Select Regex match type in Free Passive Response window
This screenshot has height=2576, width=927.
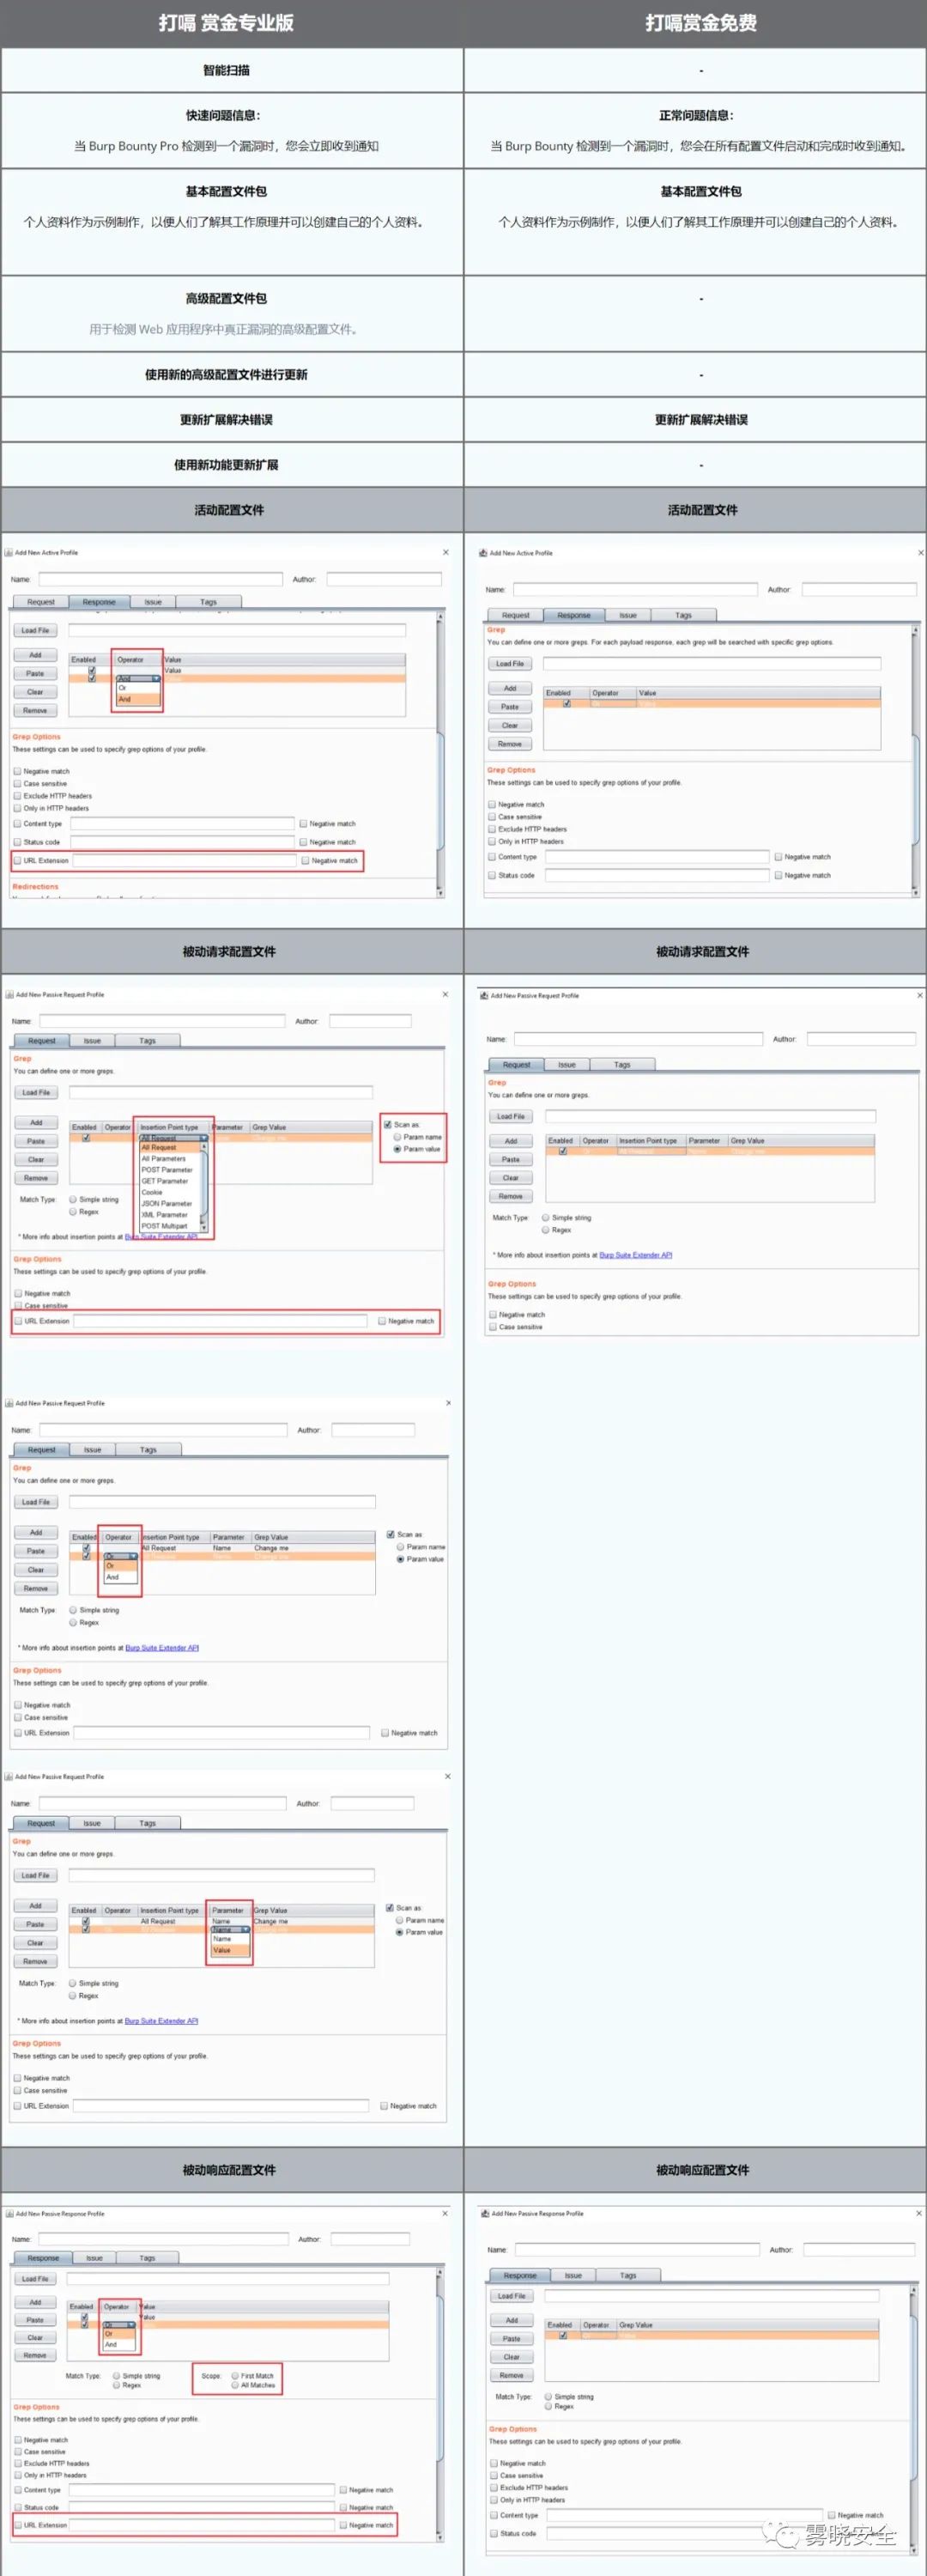tap(548, 2406)
